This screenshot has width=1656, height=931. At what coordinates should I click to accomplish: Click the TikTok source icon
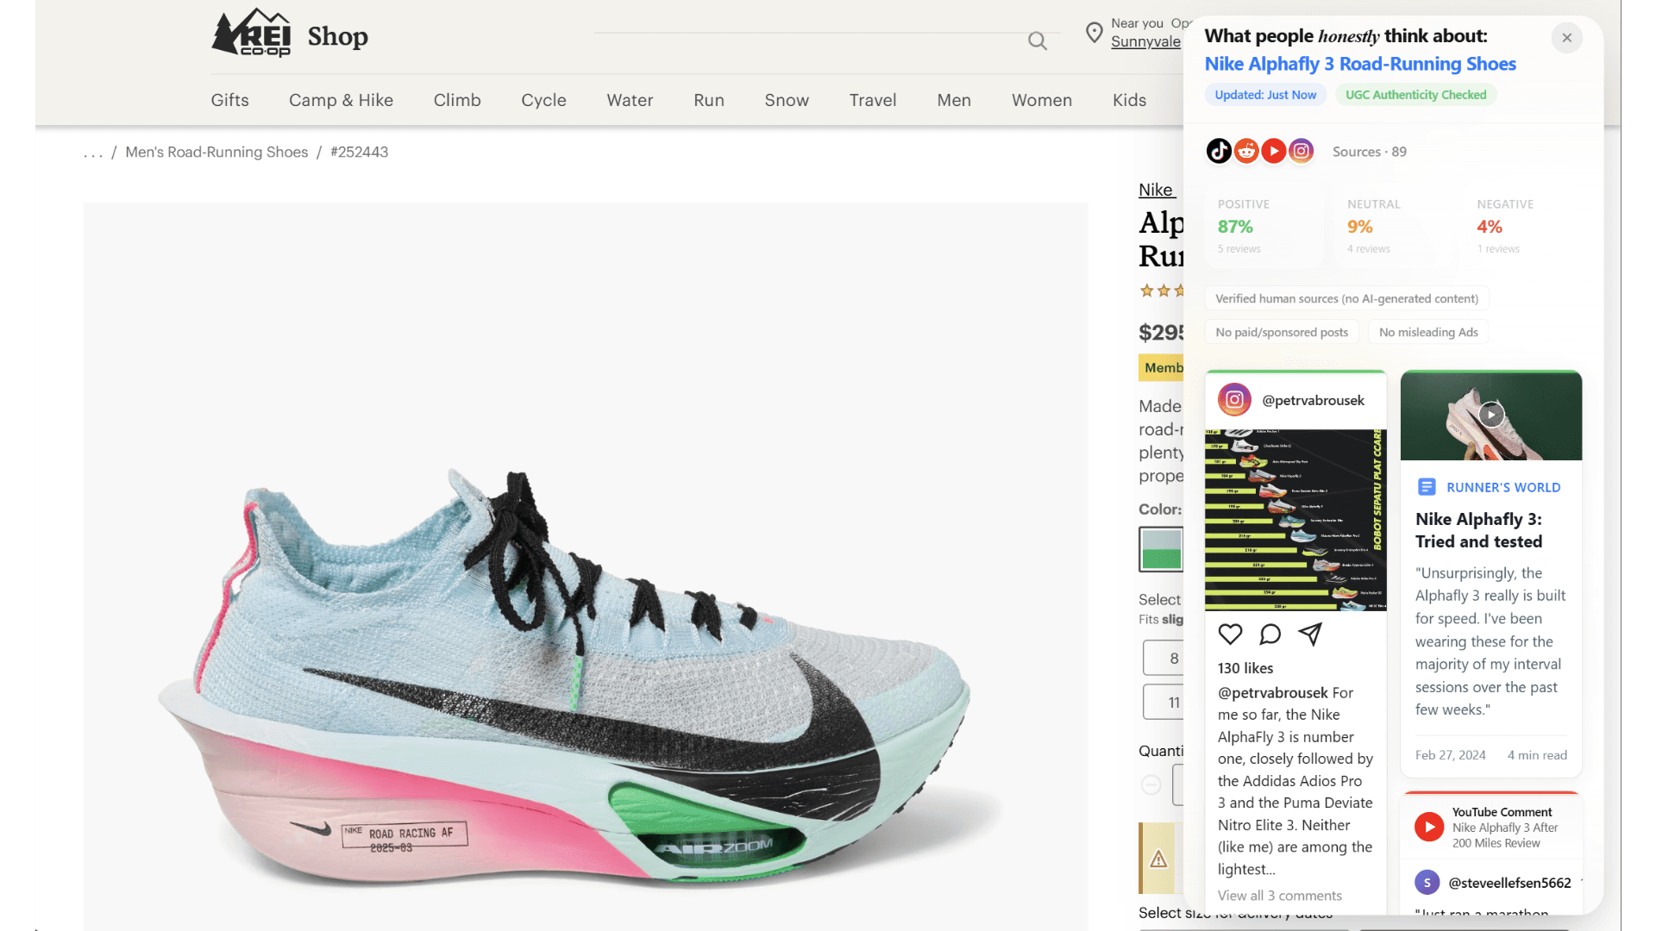tap(1219, 151)
